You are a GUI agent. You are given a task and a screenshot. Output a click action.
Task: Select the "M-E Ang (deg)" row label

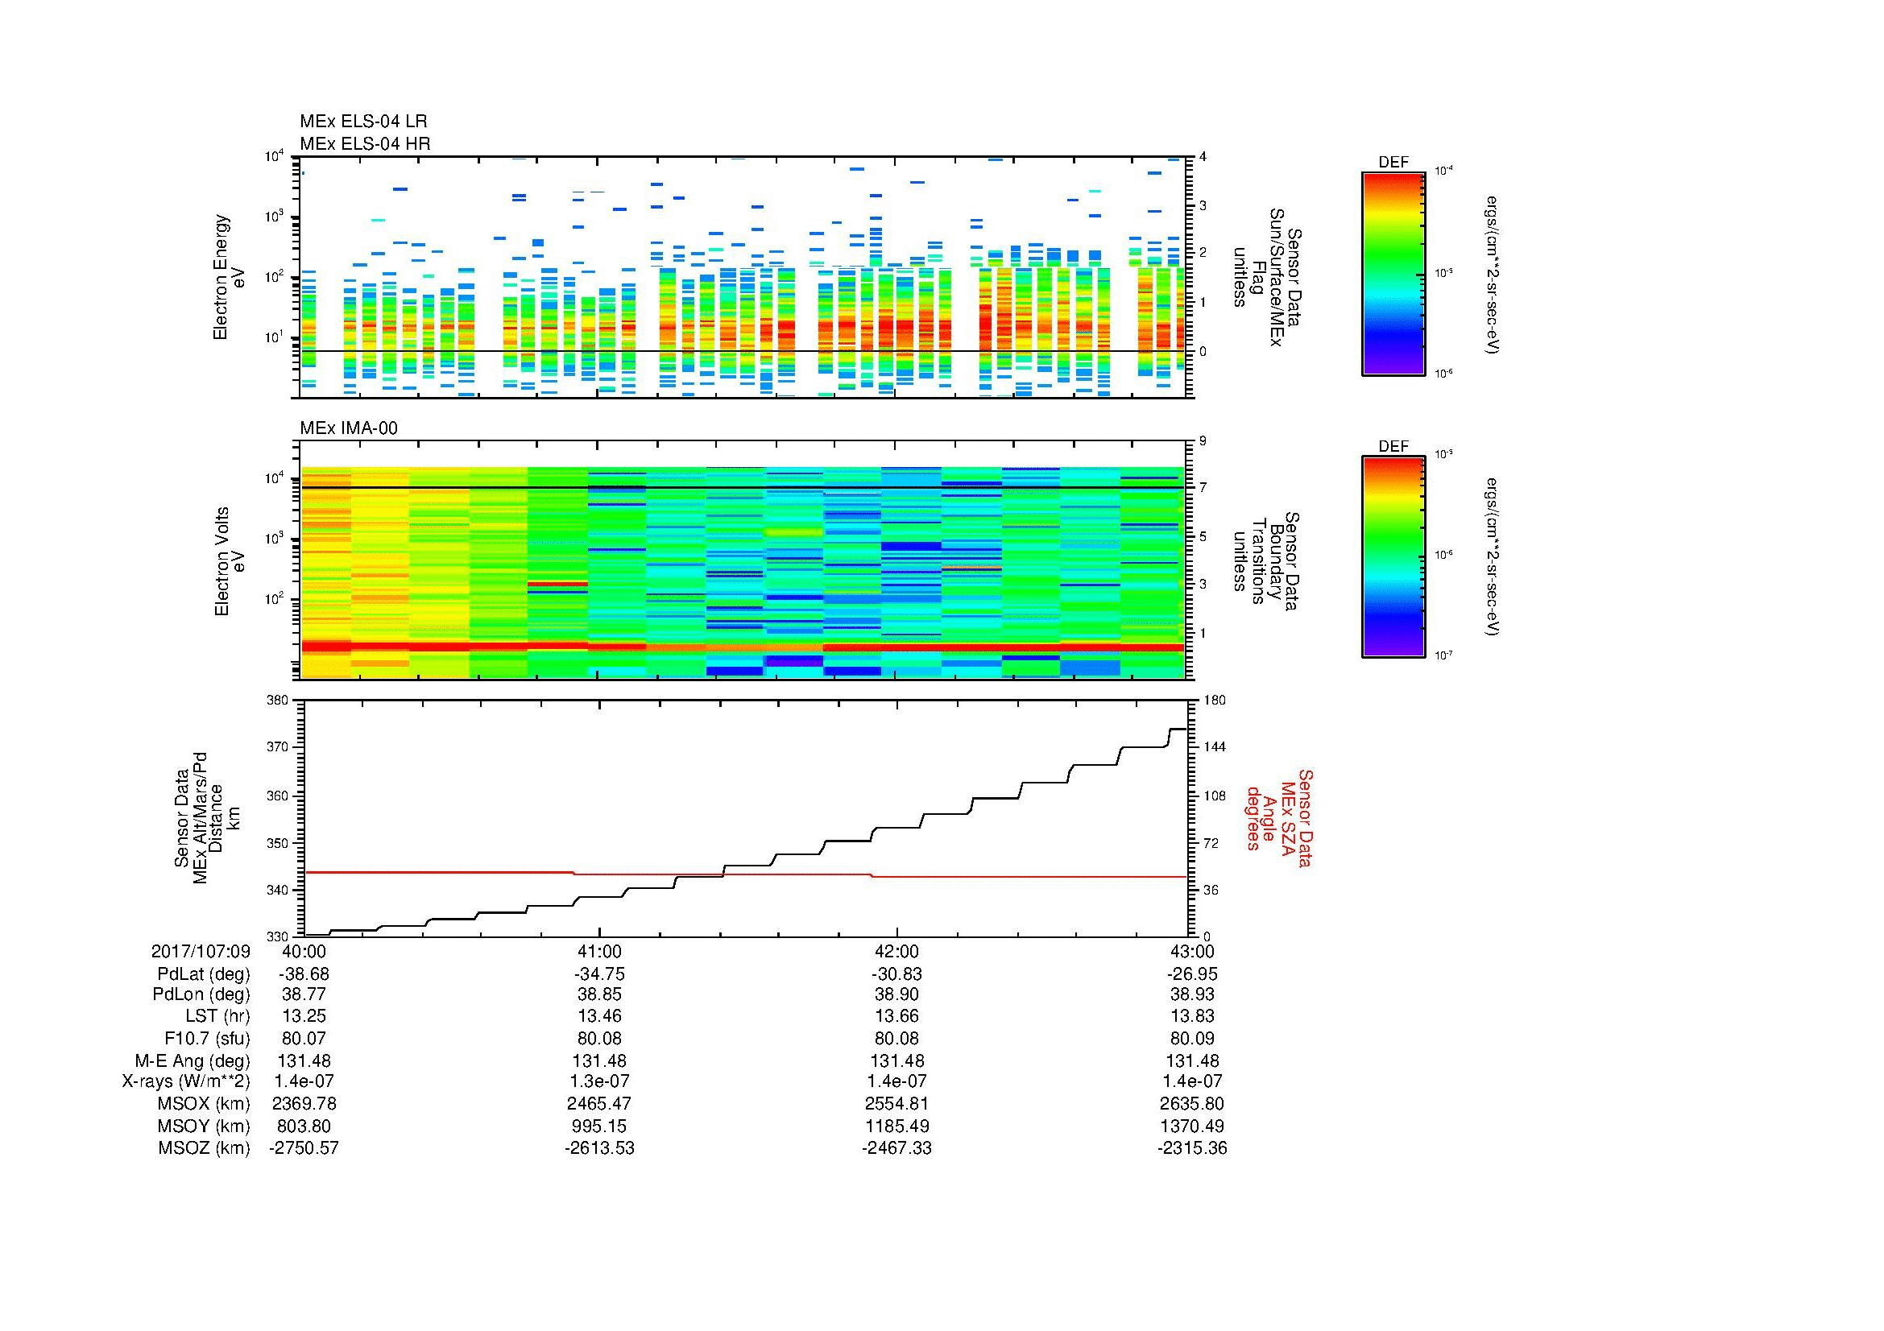[x=193, y=1061]
